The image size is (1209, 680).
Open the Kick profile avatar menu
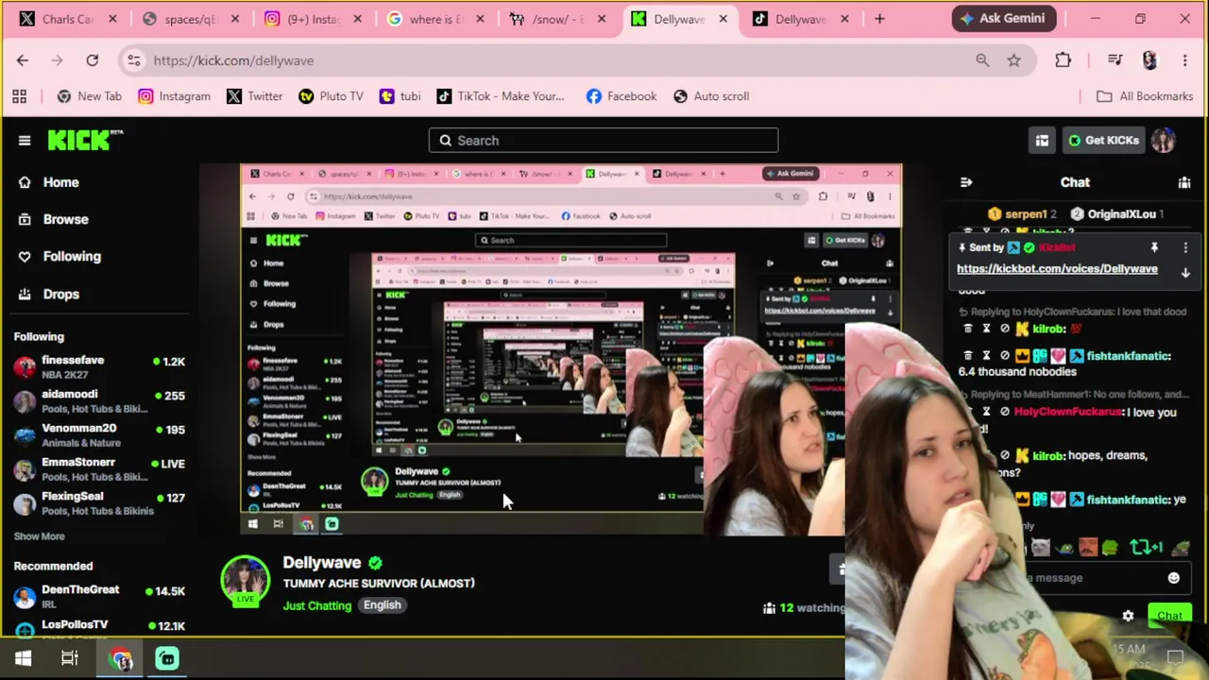1163,141
